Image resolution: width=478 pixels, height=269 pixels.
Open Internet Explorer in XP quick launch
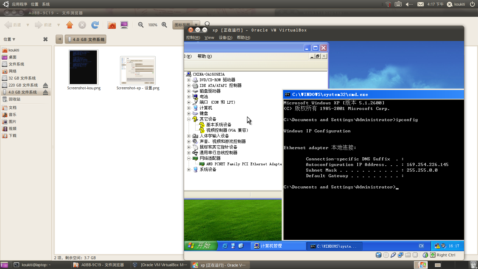(x=225, y=246)
